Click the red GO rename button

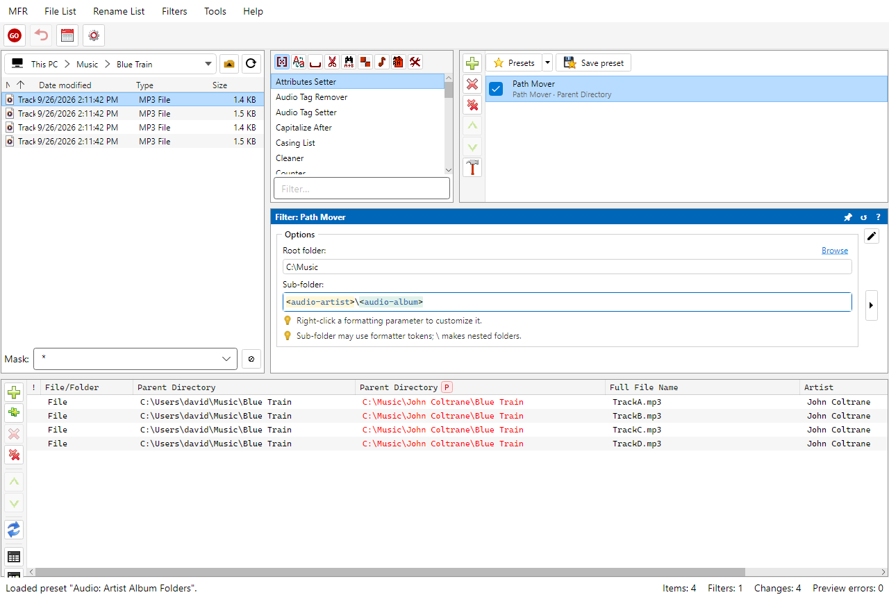click(15, 35)
